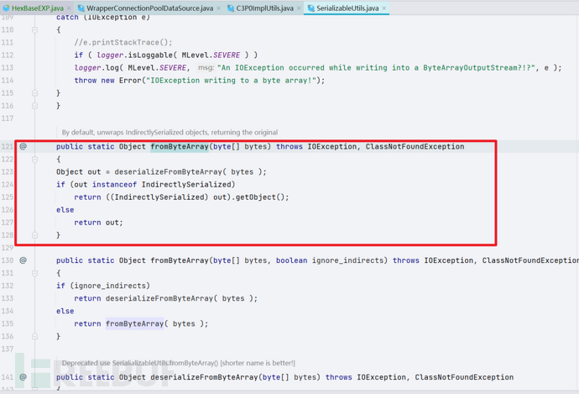
Task: Click MLevel.SEVERE on line 113
Action: click(x=157, y=68)
